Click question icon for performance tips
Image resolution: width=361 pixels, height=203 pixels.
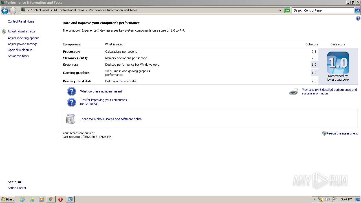(x=72, y=102)
